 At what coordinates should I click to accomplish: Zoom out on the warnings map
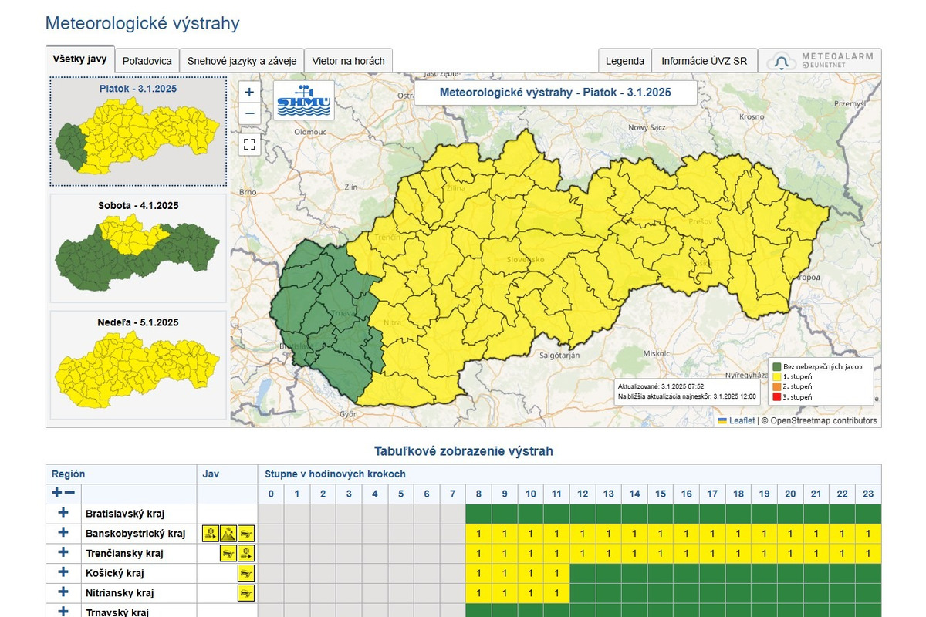249,113
